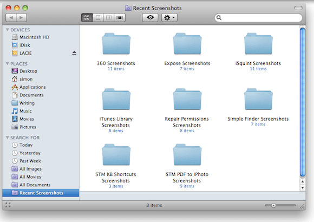This screenshot has height=222, width=314.
Task: Open Applications in sidebar
Action: coord(41,87)
